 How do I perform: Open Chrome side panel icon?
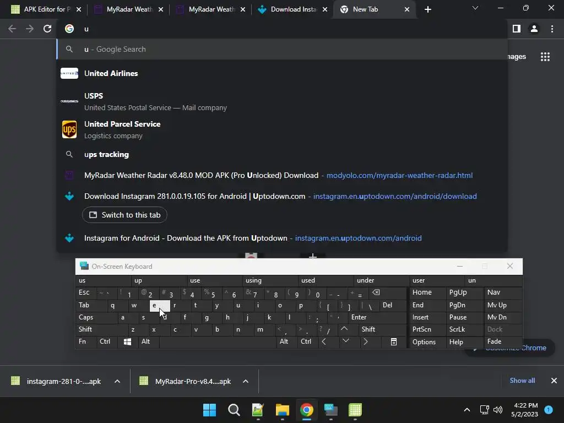tap(517, 29)
